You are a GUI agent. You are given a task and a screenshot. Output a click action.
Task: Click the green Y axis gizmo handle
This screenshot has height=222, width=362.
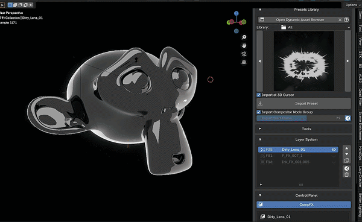(229, 22)
